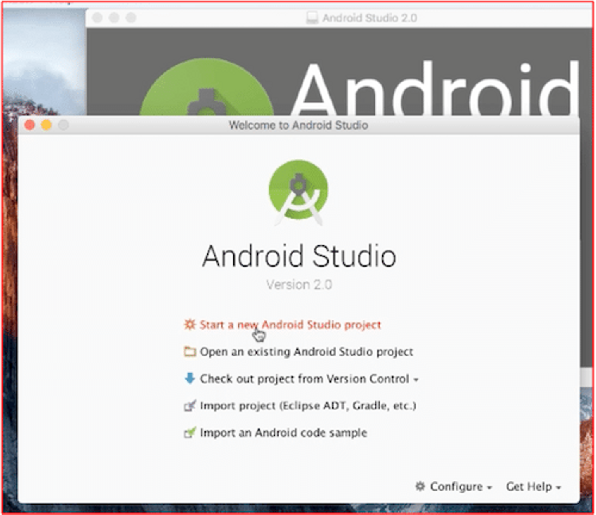Start a new Android Studio project
Screen dimensions: 596x515
[x=290, y=325]
